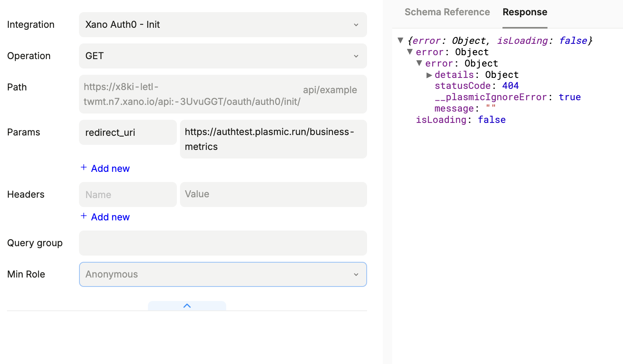623x364 pixels.
Task: Collapse the top-level error object node
Action: pos(410,52)
